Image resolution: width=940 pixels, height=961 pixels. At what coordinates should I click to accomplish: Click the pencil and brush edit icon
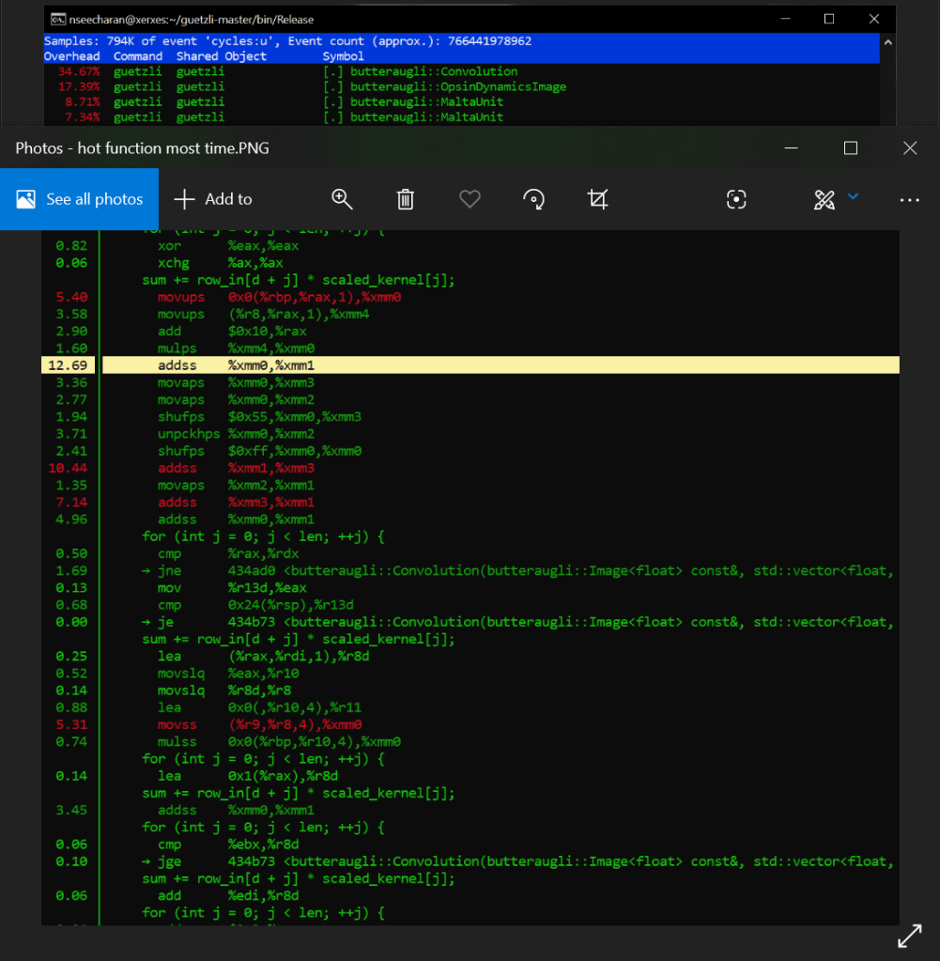tap(824, 199)
